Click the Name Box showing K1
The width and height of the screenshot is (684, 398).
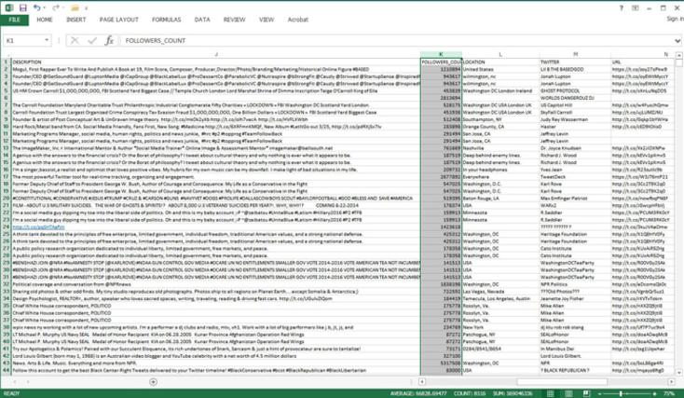(x=24, y=41)
